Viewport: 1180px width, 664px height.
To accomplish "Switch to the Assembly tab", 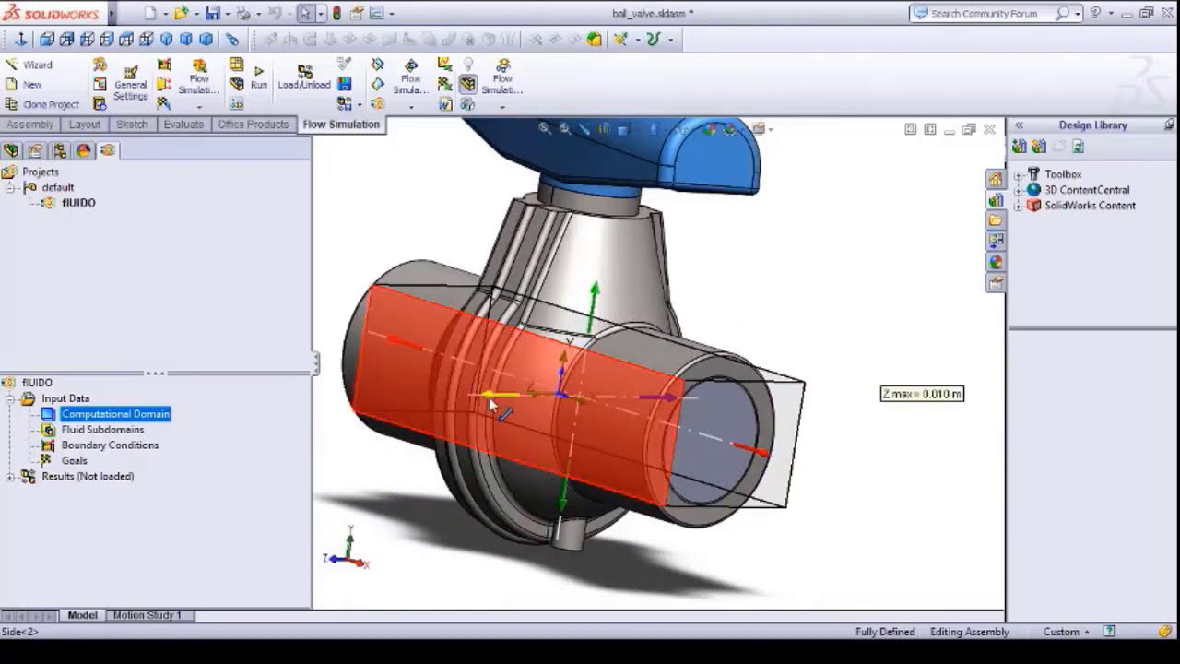I will [29, 125].
